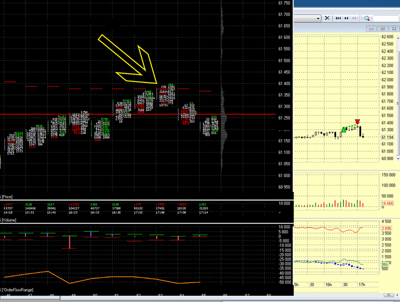Click the bar time 17:14

(x=203, y=212)
